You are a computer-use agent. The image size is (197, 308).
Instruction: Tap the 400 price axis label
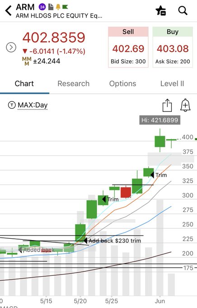188,137
